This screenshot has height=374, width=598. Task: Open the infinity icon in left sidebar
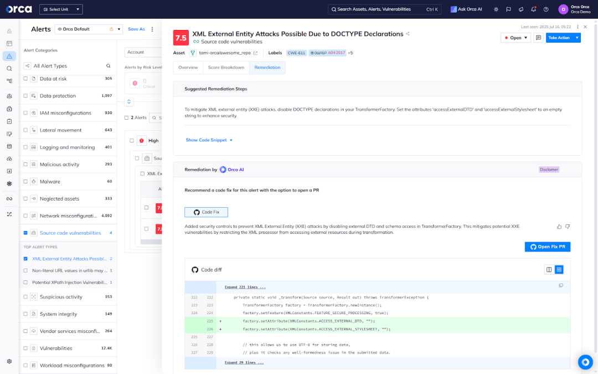point(9,199)
